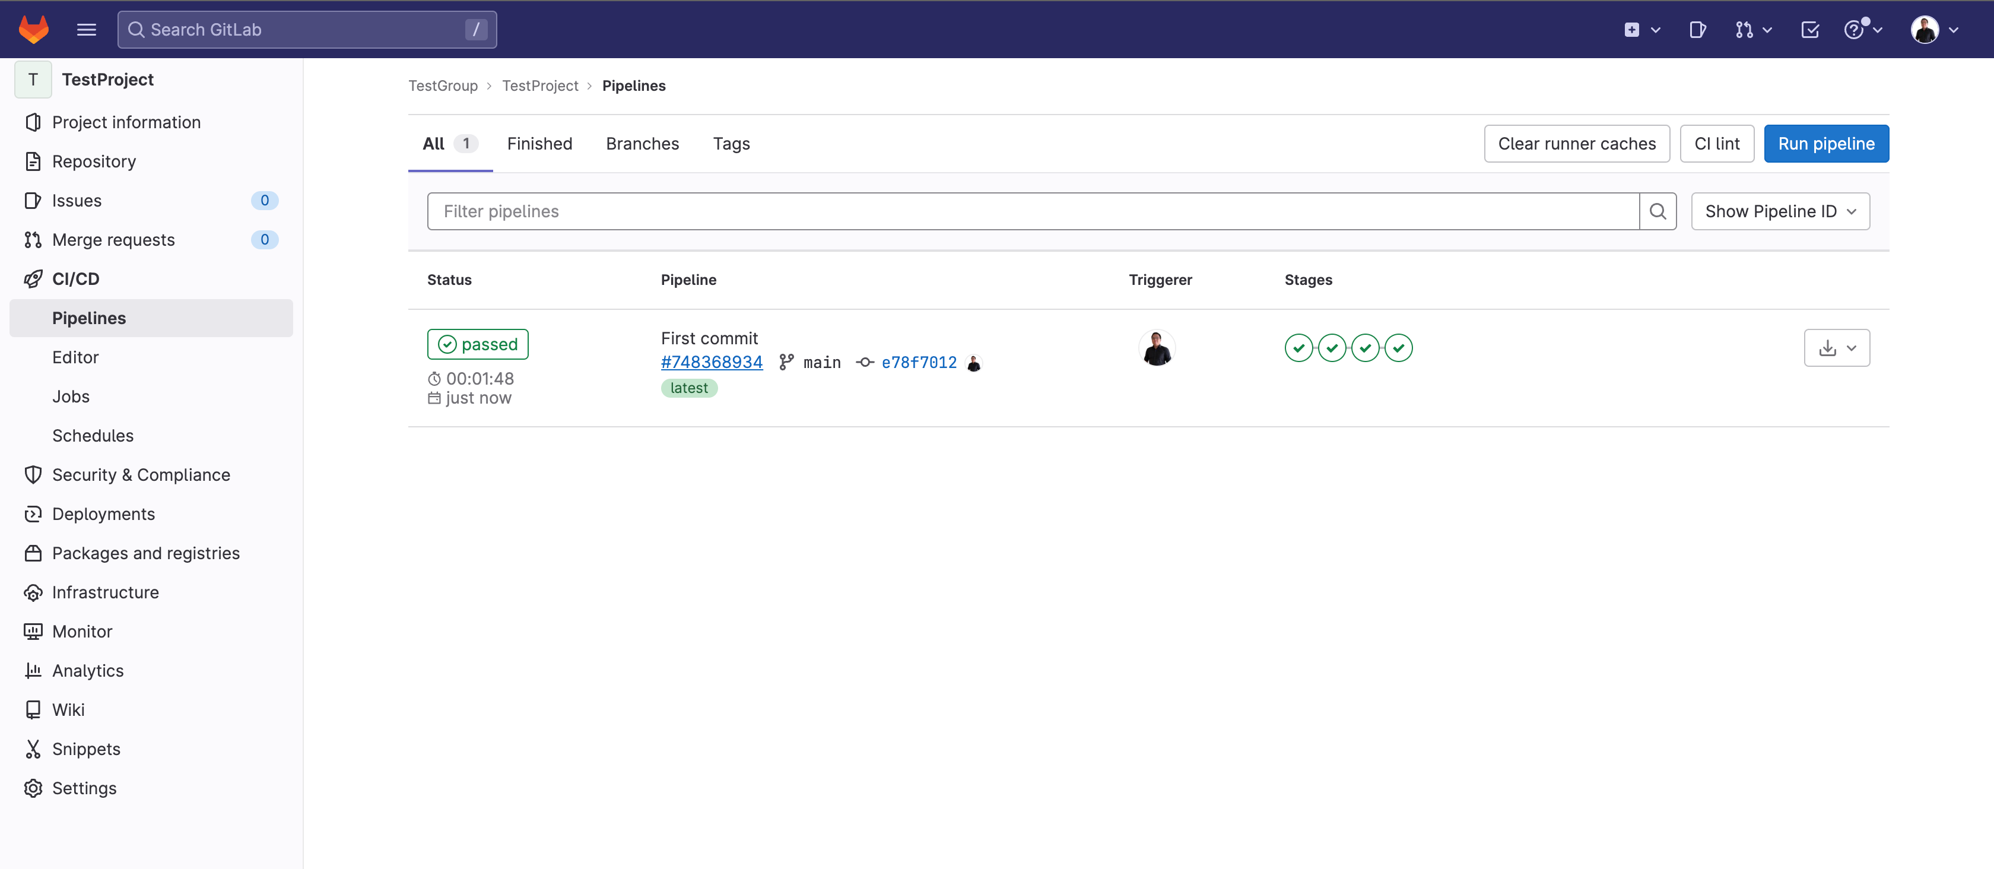Open the download artifacts dropdown

1836,348
